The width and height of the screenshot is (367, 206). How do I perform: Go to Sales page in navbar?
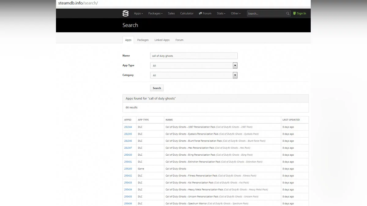[171, 13]
